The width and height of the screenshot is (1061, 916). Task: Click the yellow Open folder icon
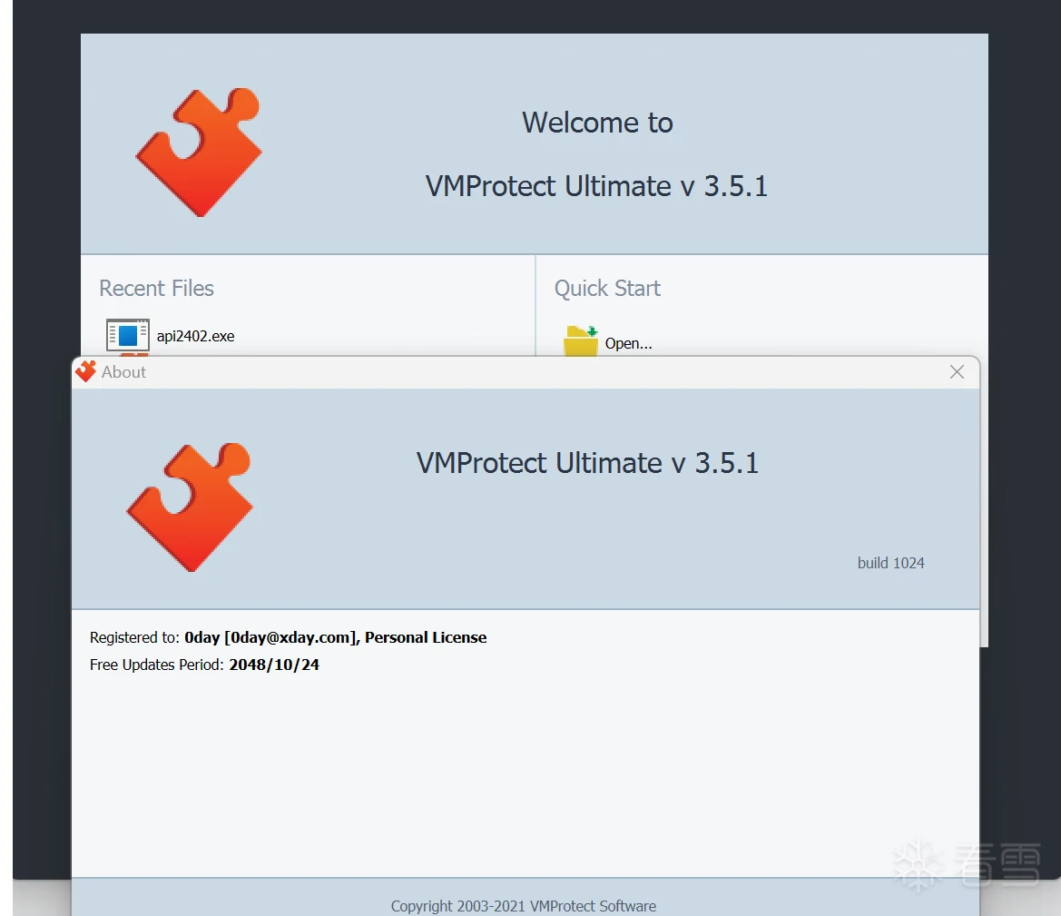[580, 341]
